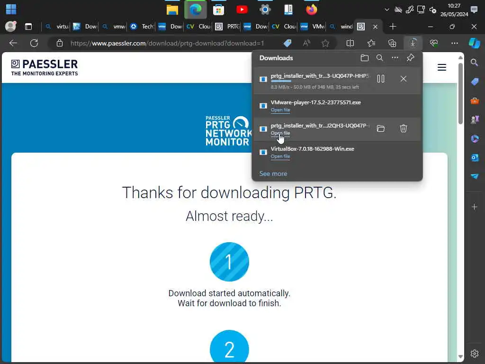Open a new browser tab
485x364 pixels.
[x=393, y=27]
